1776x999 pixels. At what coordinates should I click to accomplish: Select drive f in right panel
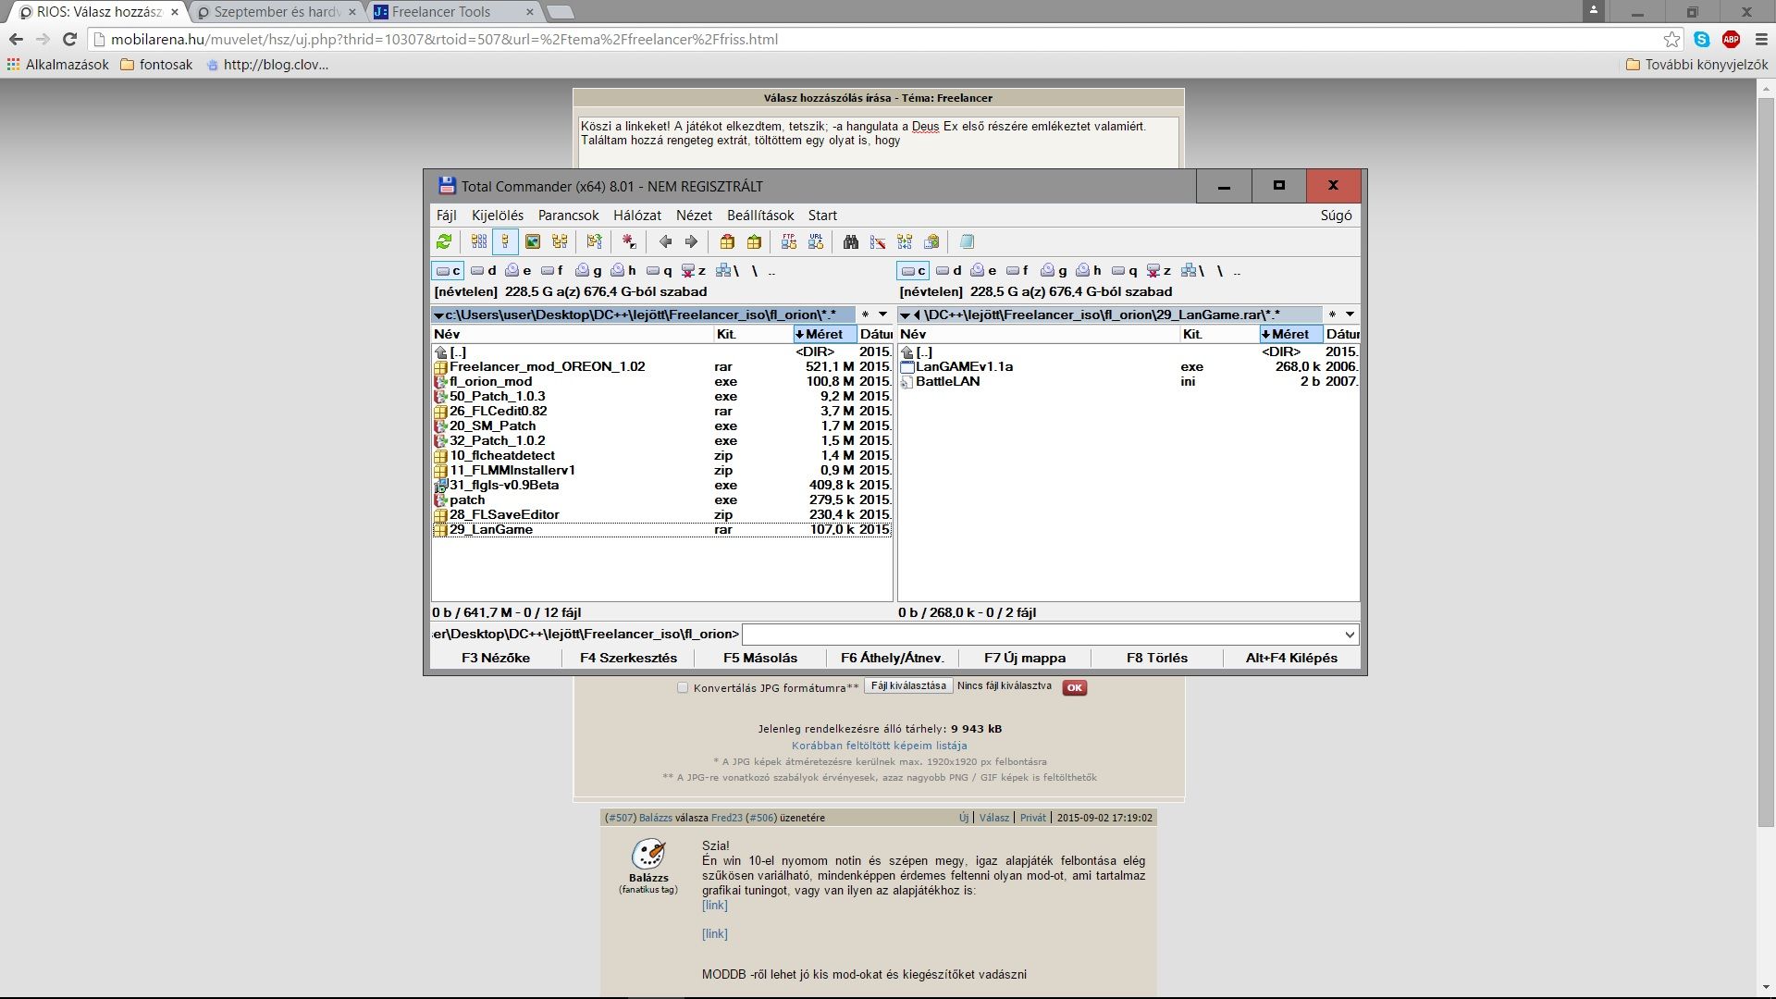(1017, 270)
